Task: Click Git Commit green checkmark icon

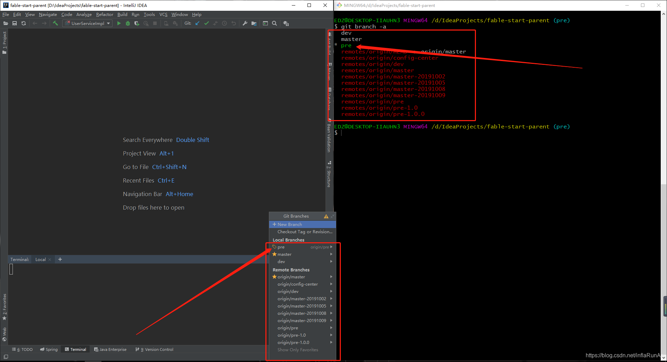Action: (206, 23)
